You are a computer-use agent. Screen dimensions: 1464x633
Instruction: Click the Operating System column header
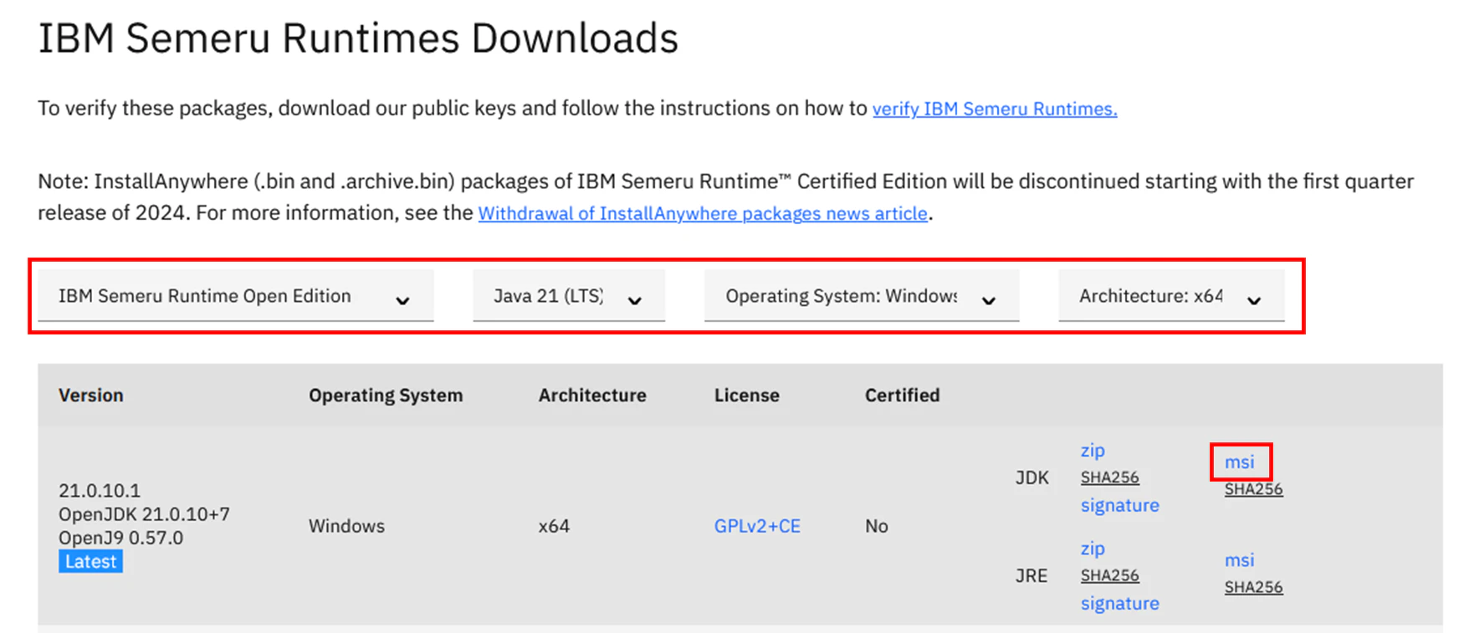coord(386,395)
